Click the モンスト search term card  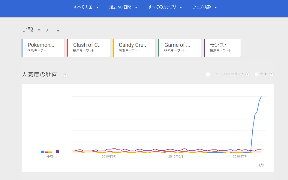[x=222, y=47]
